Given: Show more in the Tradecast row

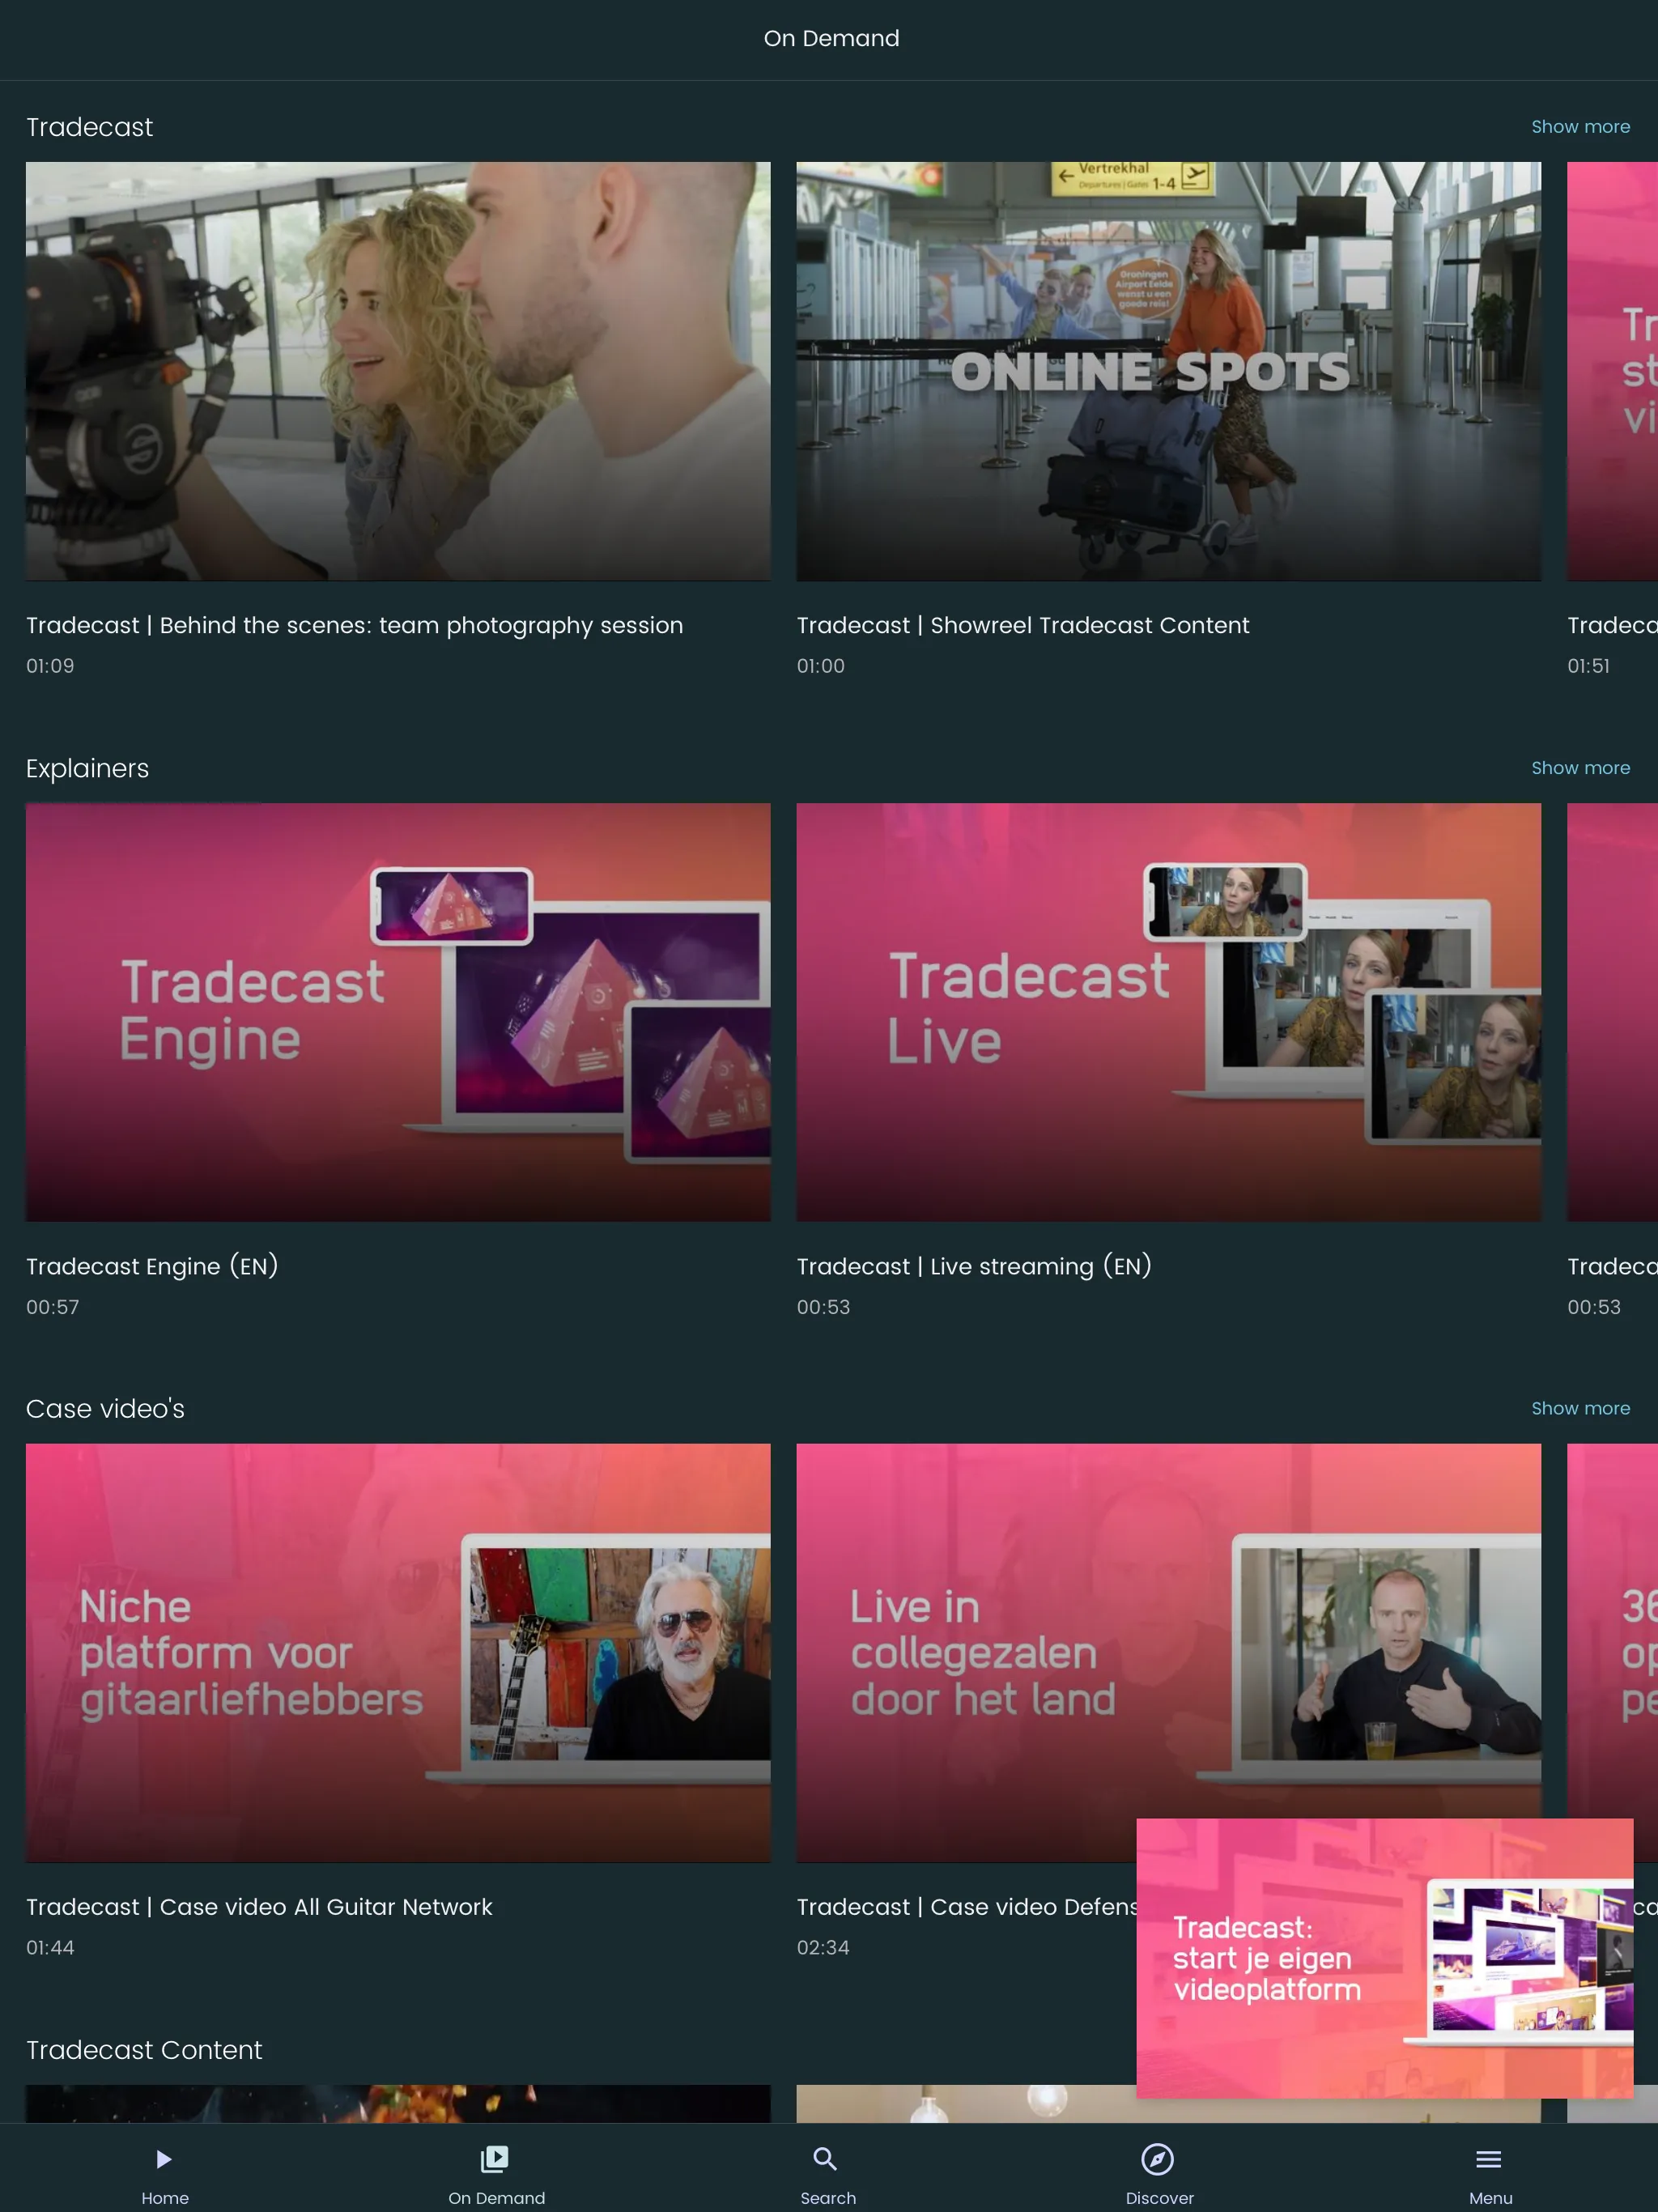Looking at the screenshot, I should (1580, 127).
